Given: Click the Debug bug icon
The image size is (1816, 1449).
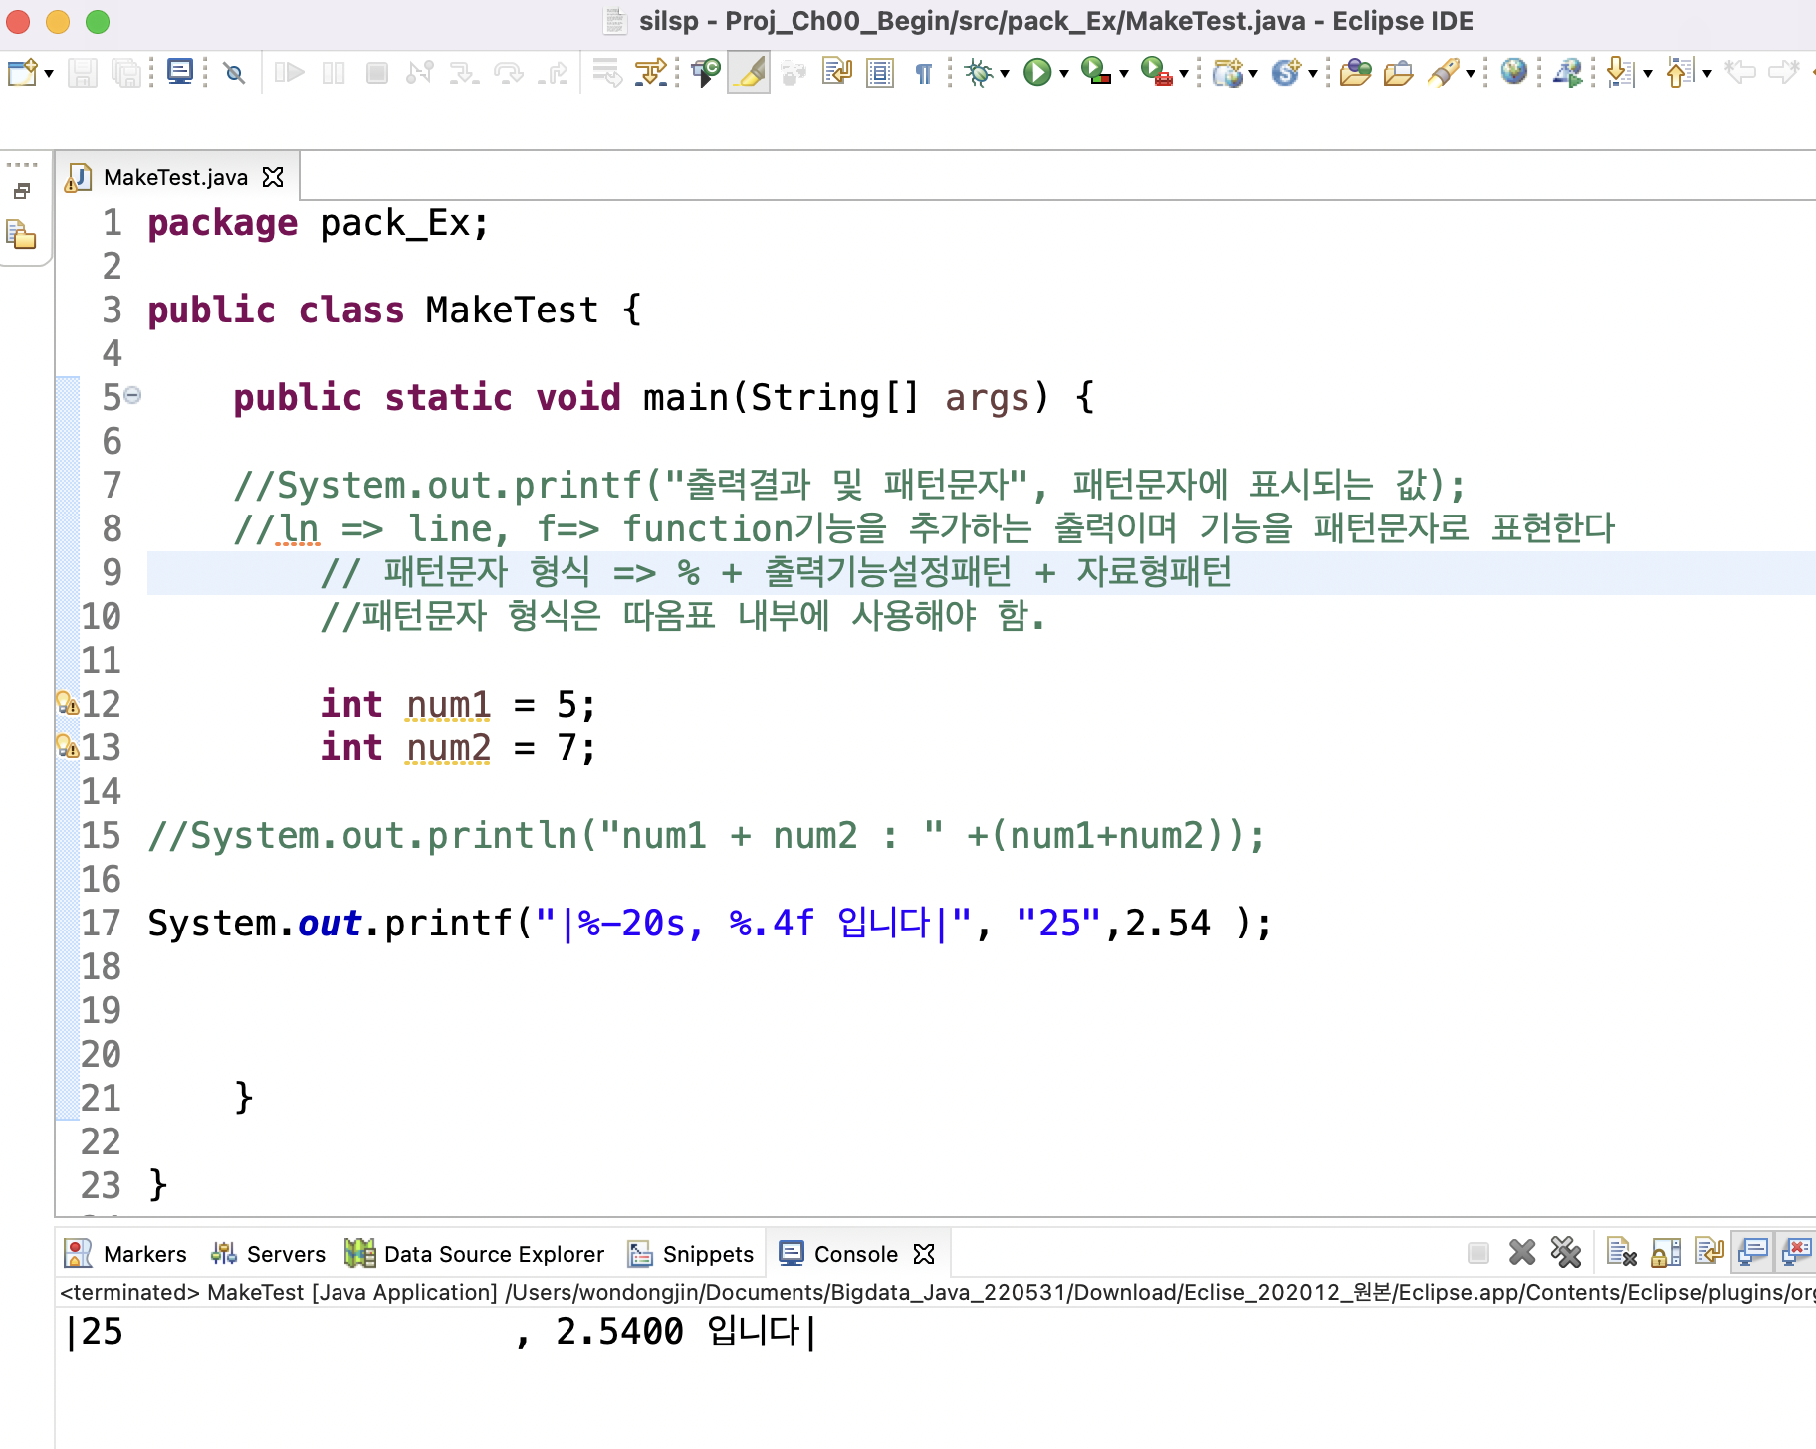Looking at the screenshot, I should click(980, 73).
